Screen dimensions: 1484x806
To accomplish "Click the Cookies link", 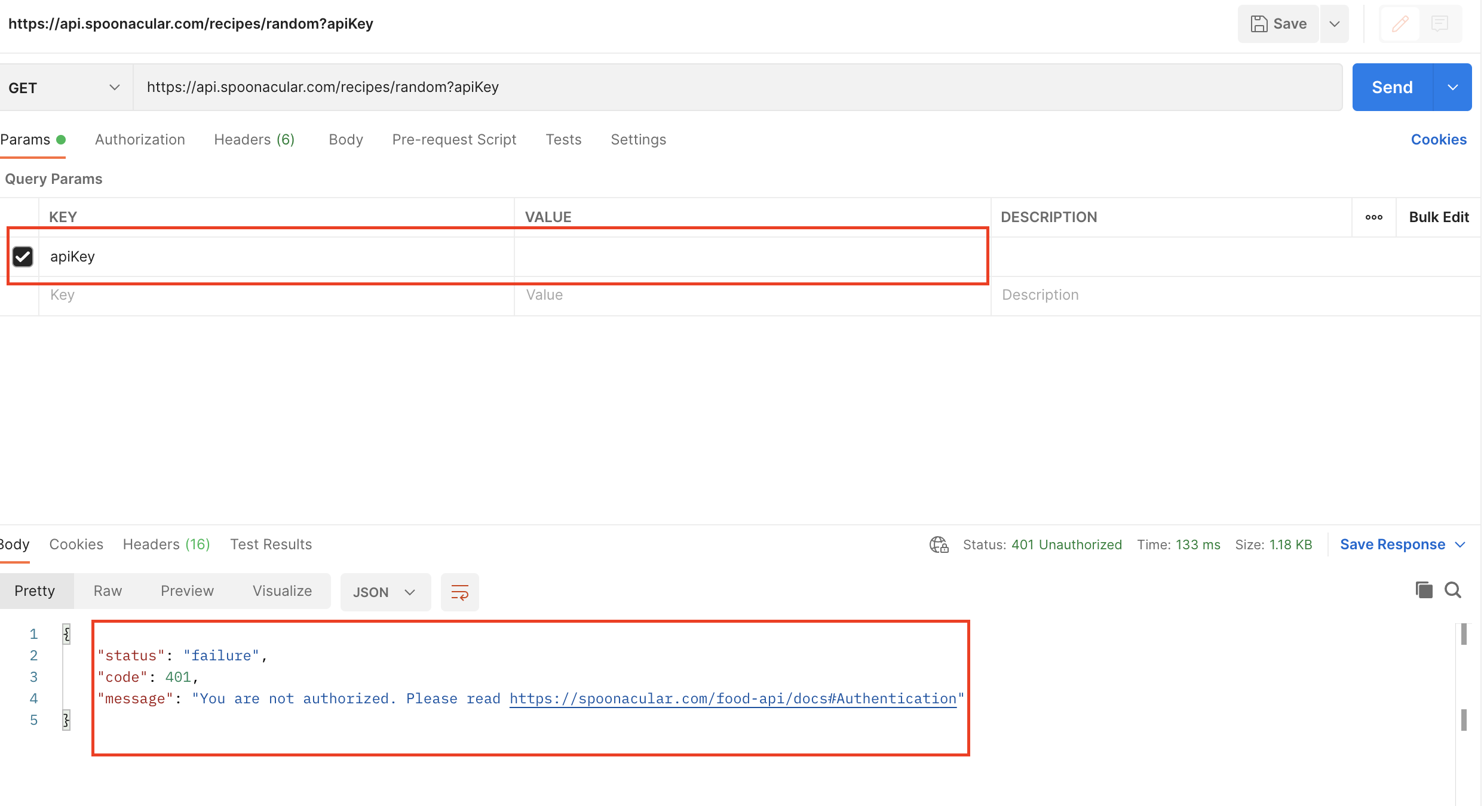I will [1439, 140].
